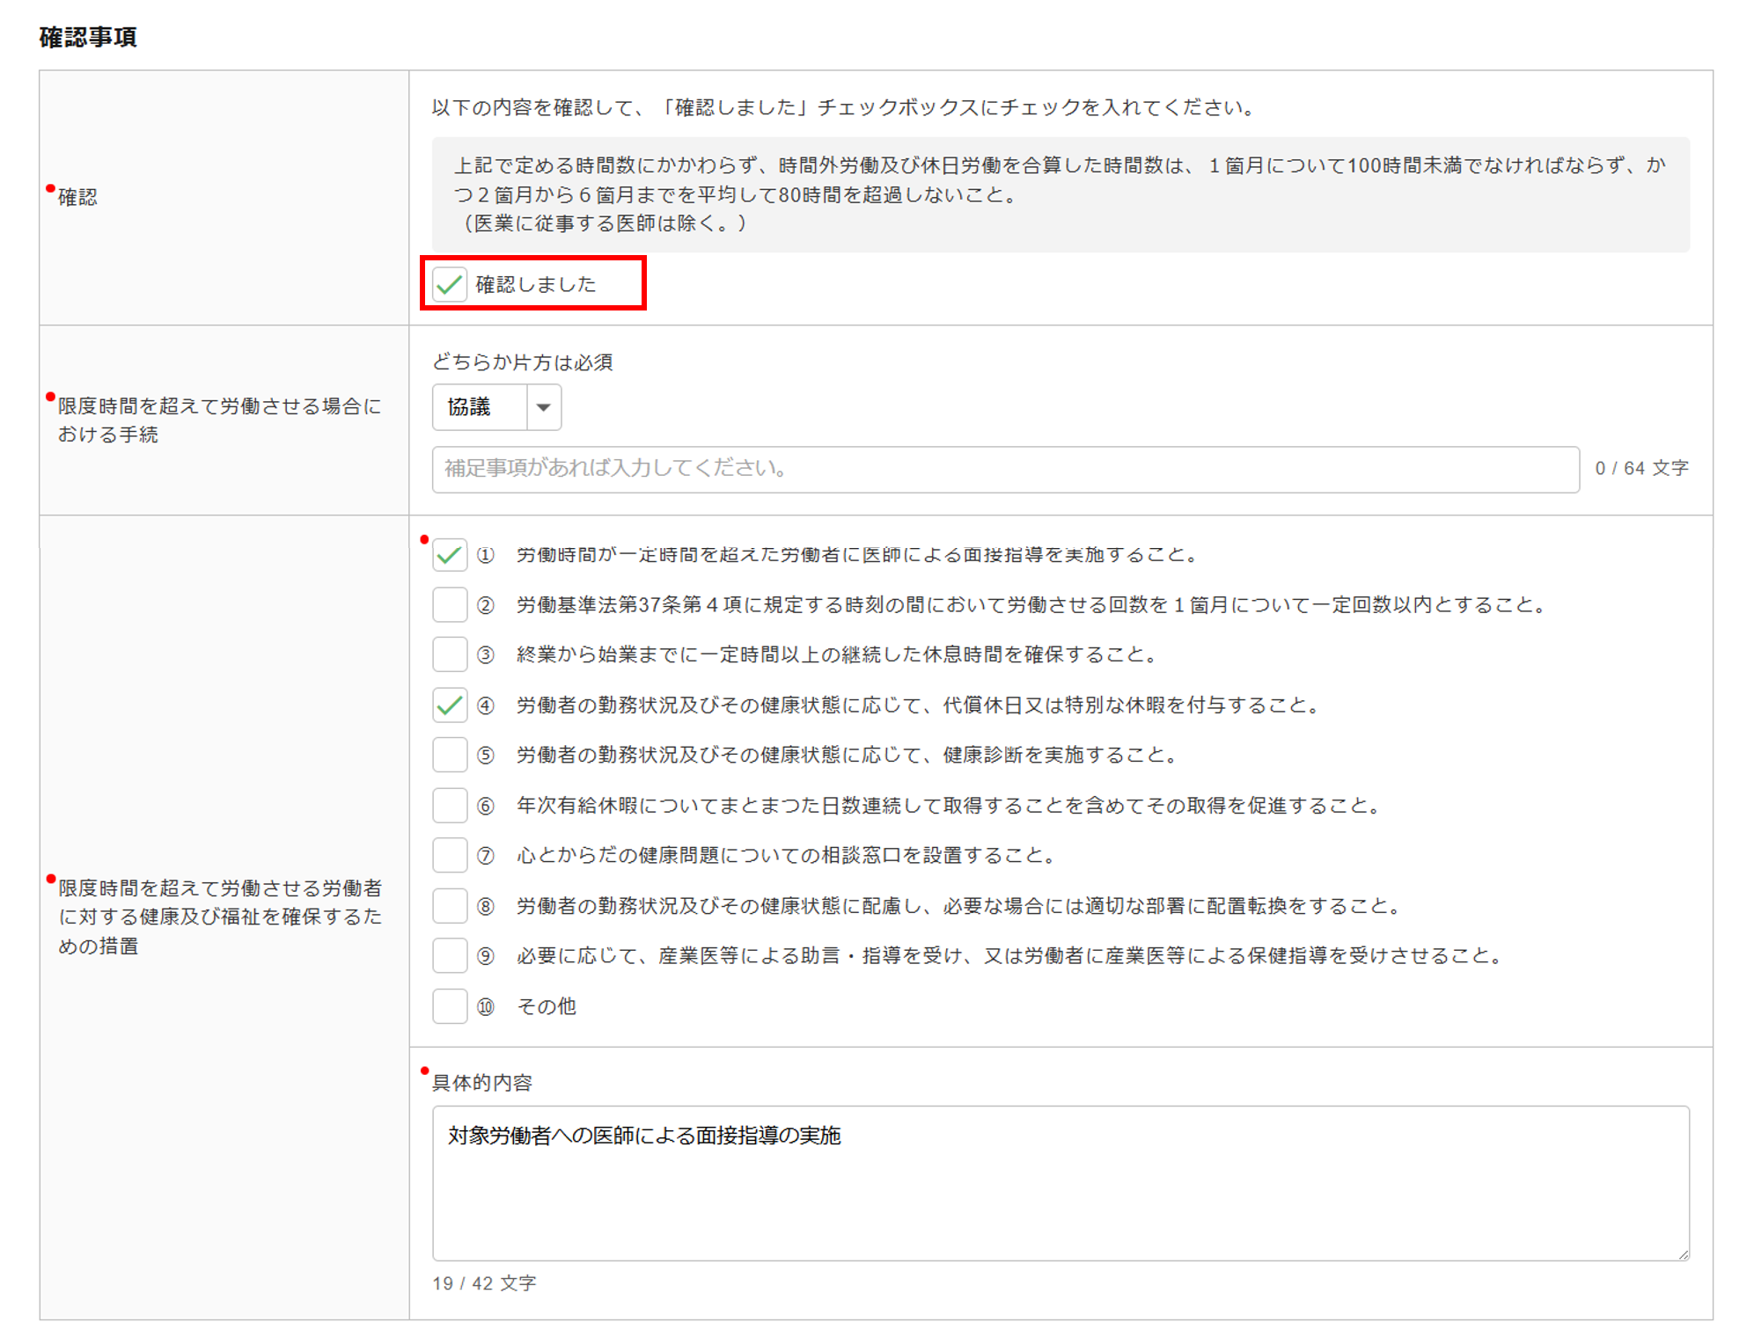Uncheck option ④ 代償休日又は特別な休暇
The height and width of the screenshot is (1337, 1754).
pyautogui.click(x=449, y=705)
